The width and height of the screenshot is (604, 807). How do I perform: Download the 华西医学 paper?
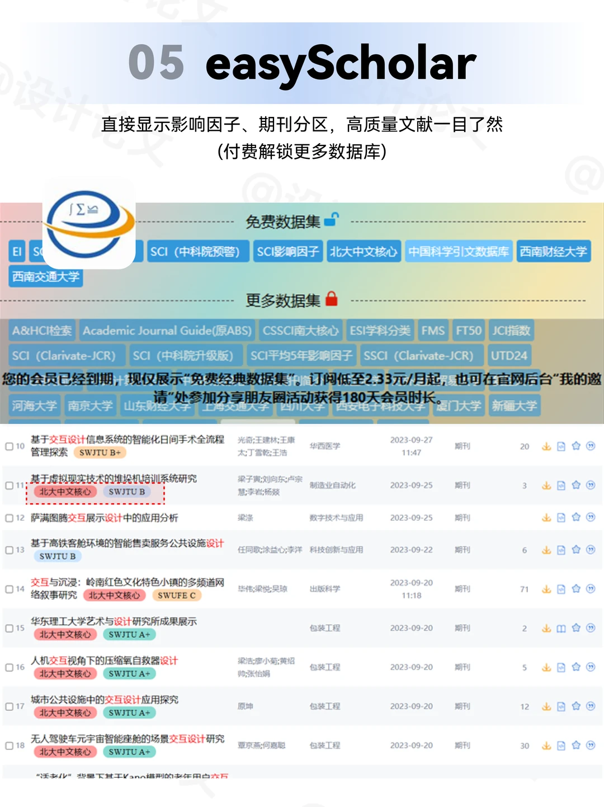[546, 446]
